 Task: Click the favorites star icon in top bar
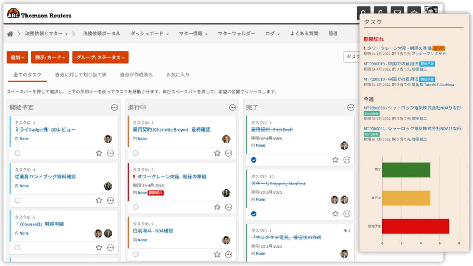414,11
